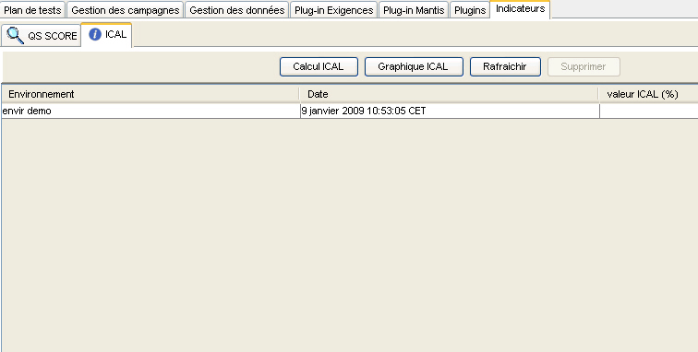Viewport: 698px width, 352px height.
Task: Click the blue info ICAL icon
Action: coord(95,34)
